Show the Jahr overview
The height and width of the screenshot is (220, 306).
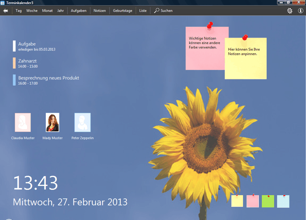pyautogui.click(x=60, y=10)
